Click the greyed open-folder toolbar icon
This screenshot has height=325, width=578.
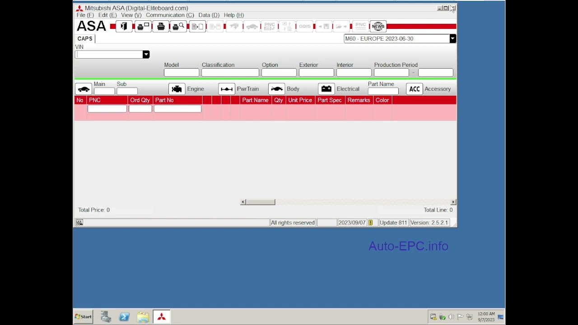pyautogui.click(x=341, y=26)
